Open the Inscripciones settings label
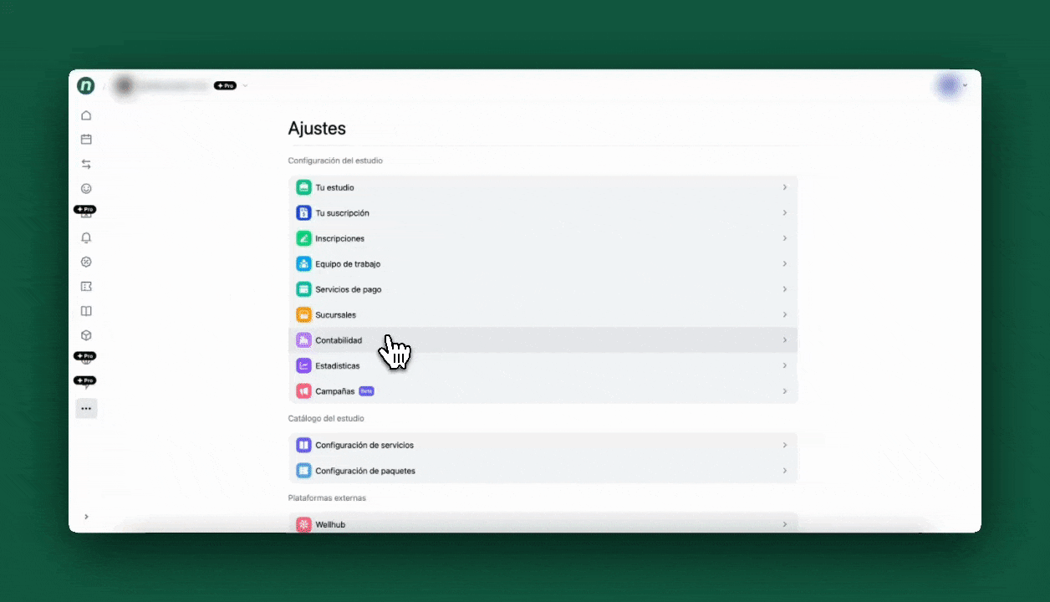Image resolution: width=1050 pixels, height=602 pixels. (x=340, y=238)
